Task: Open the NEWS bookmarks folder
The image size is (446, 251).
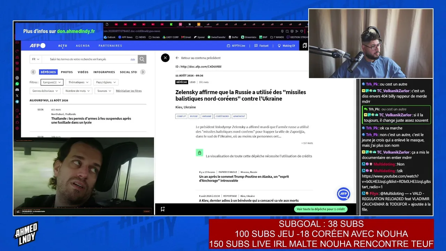Action: tap(141, 37)
